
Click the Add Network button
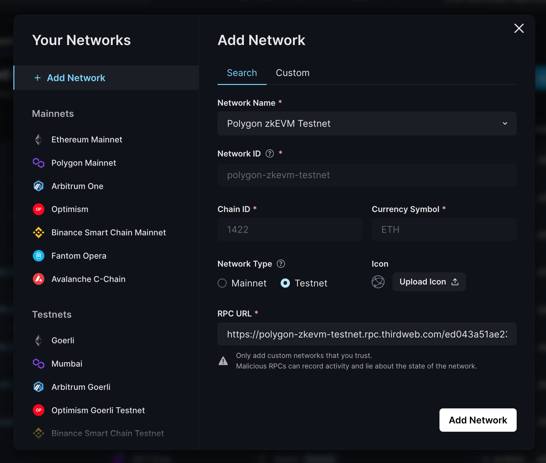point(478,420)
